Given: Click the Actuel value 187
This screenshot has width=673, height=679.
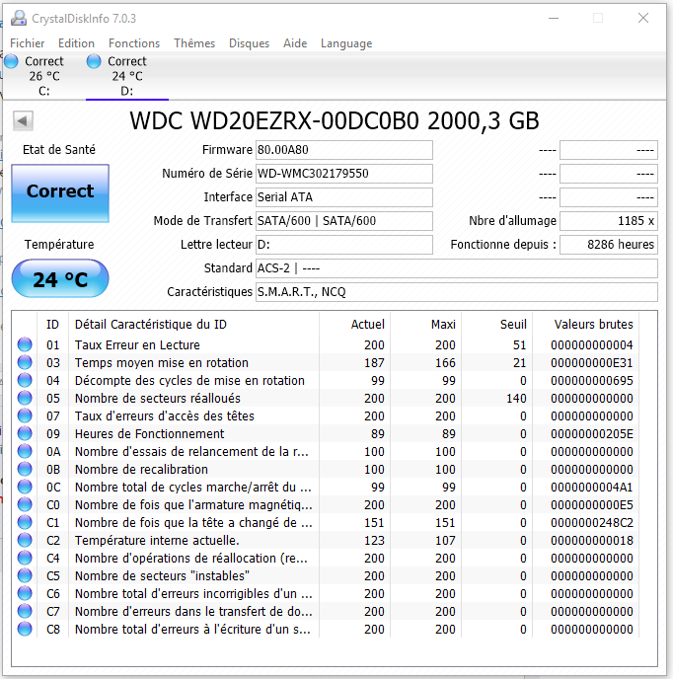Looking at the screenshot, I should [374, 362].
